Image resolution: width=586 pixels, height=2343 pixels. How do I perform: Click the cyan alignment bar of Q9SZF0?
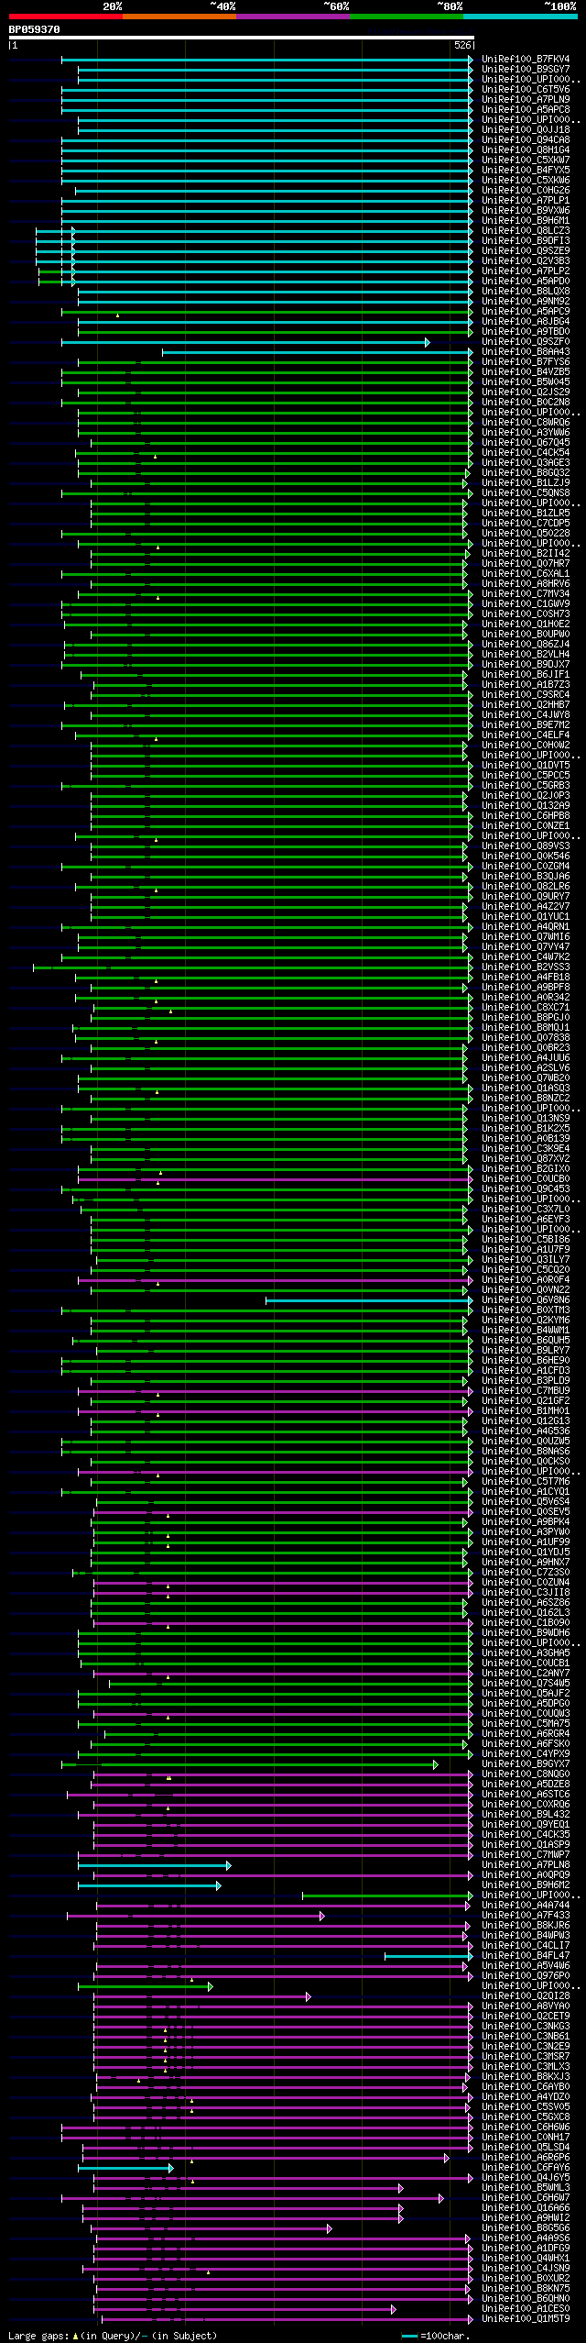(245, 342)
